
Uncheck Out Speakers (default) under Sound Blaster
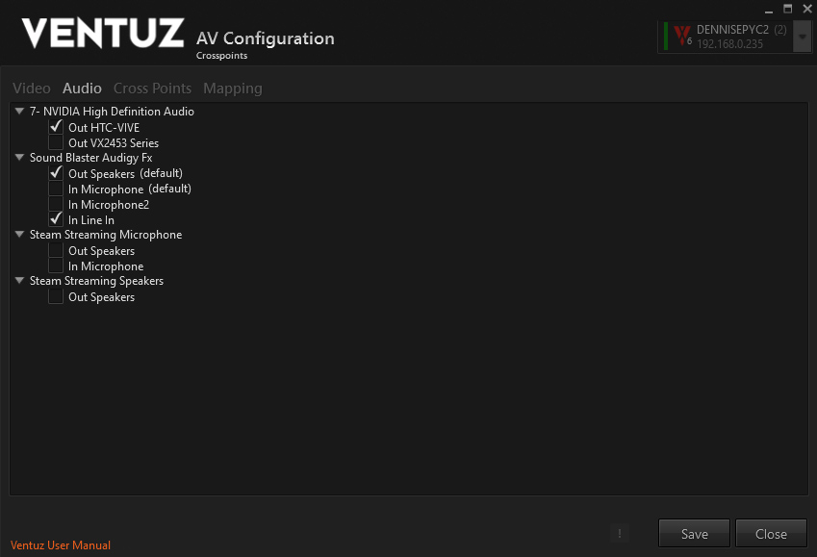tap(56, 173)
